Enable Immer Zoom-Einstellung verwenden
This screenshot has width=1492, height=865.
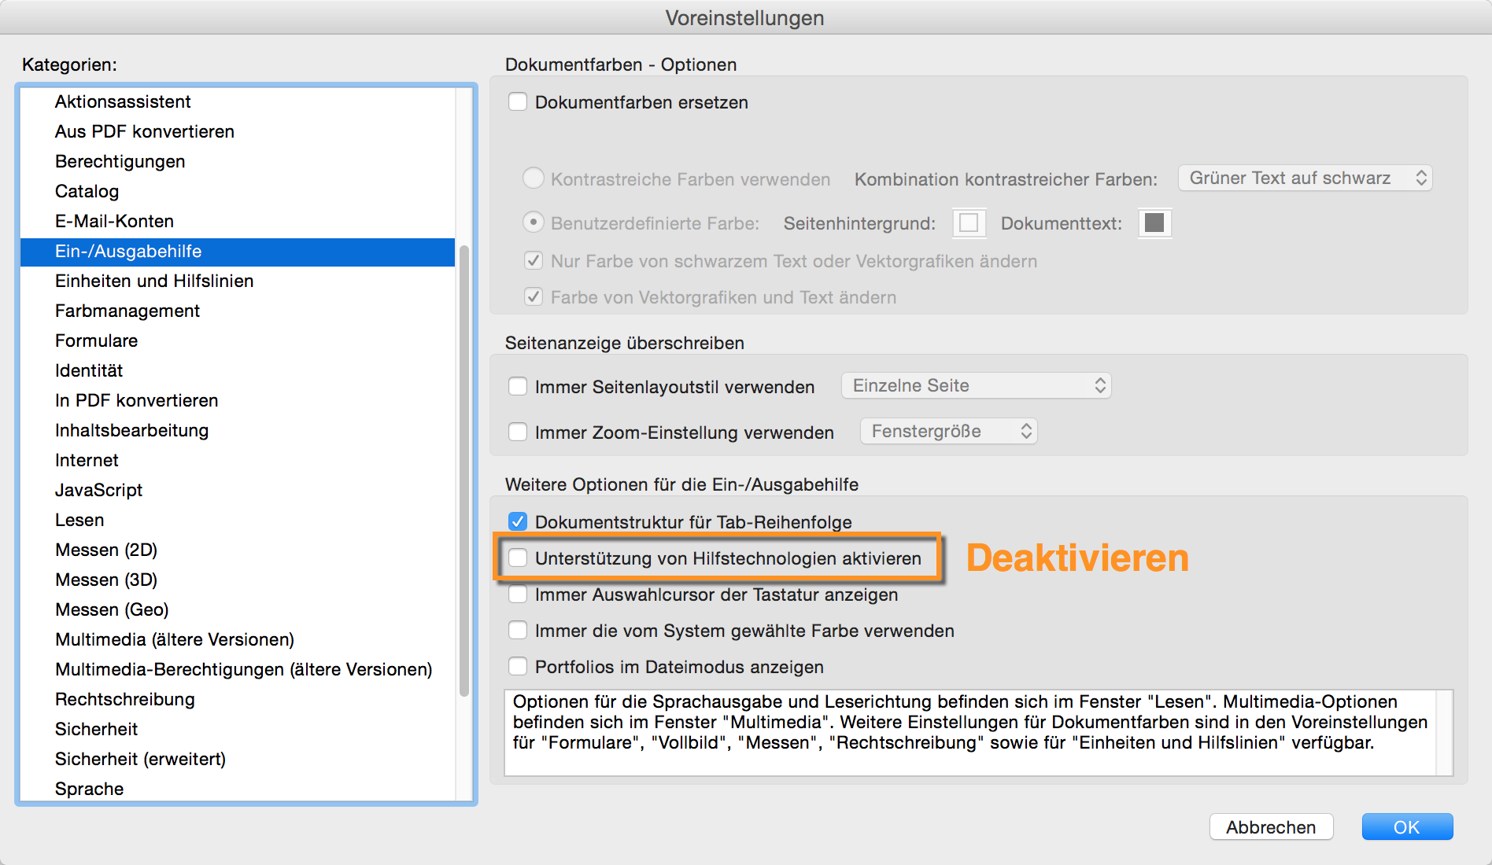518,432
